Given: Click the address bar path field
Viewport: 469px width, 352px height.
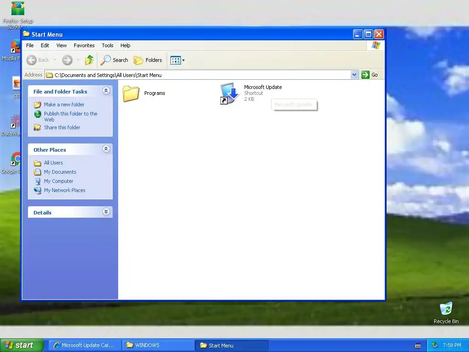Looking at the screenshot, I should pyautogui.click(x=198, y=75).
